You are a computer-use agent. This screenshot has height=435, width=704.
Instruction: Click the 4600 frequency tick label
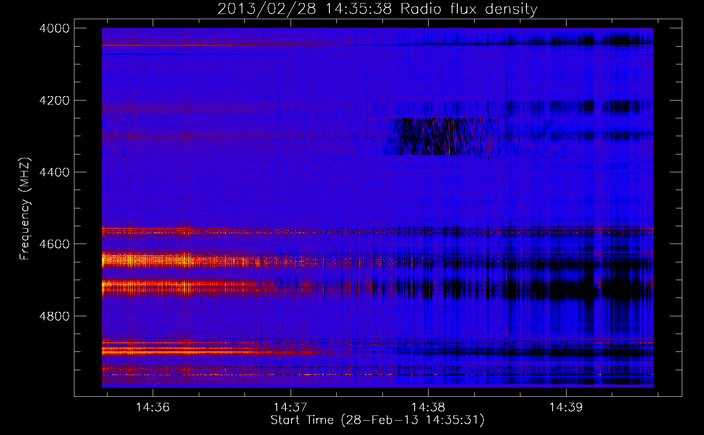click(54, 244)
